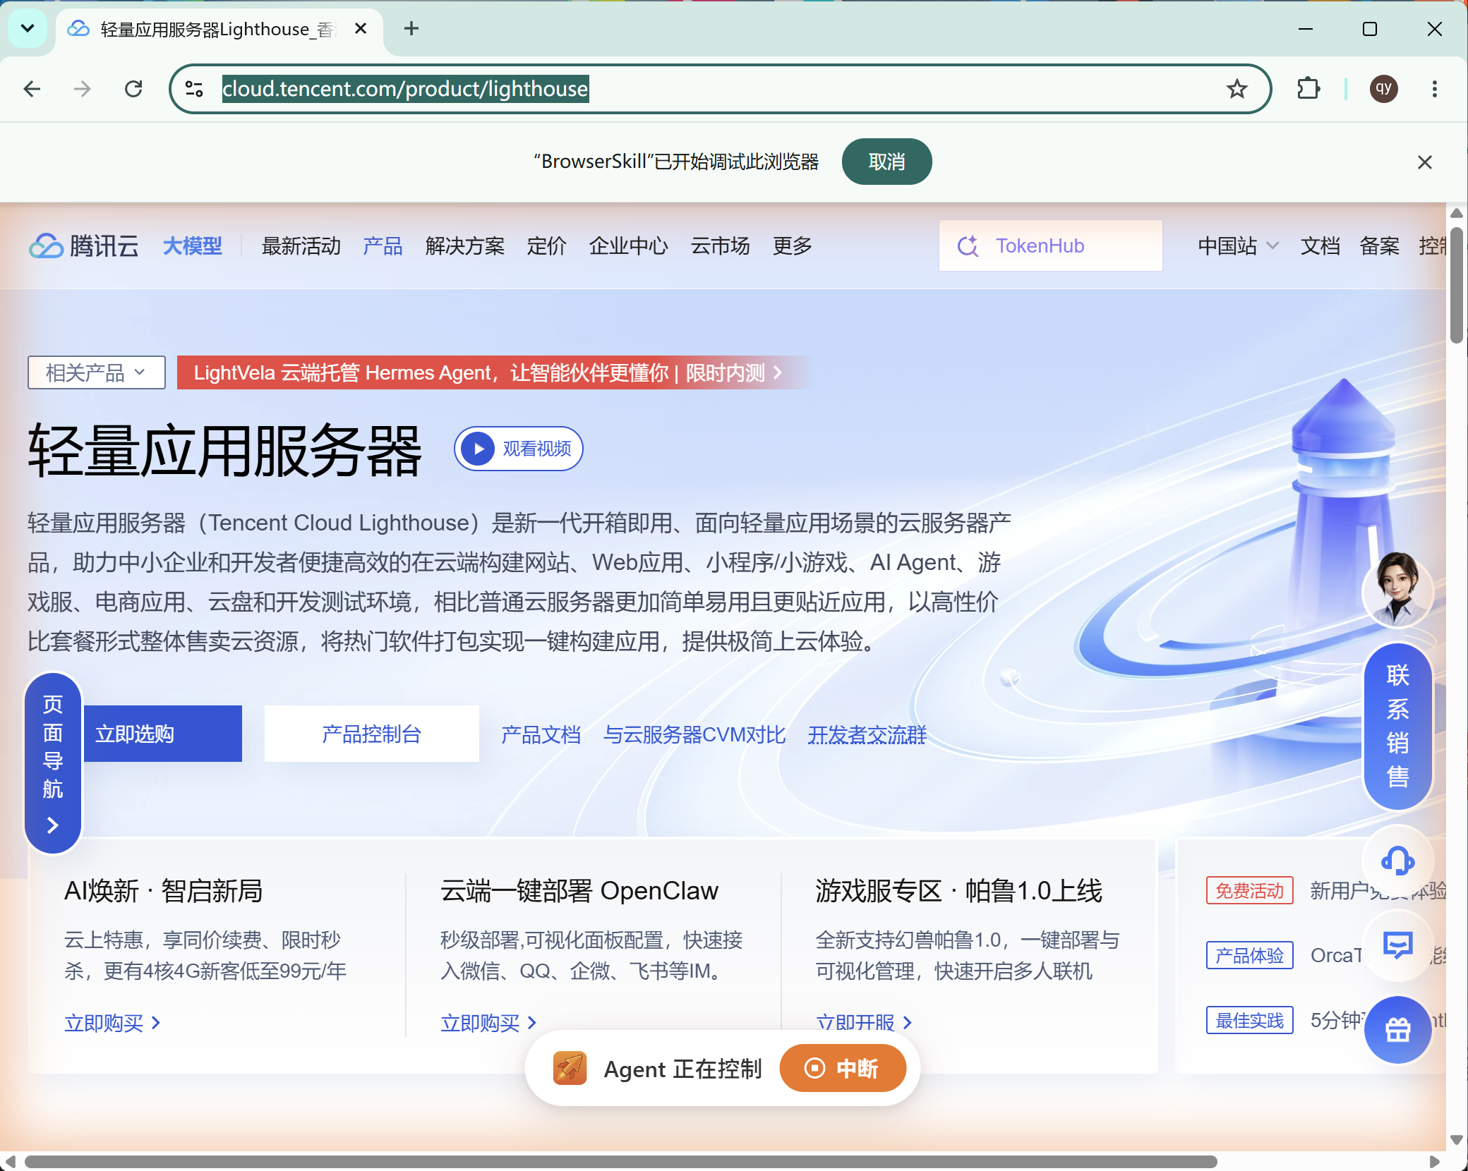Open the 产品 menu
The image size is (1468, 1171).
pos(383,245)
